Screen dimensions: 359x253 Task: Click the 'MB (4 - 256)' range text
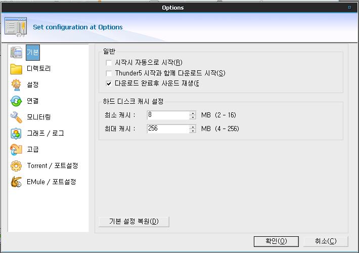(x=220, y=129)
